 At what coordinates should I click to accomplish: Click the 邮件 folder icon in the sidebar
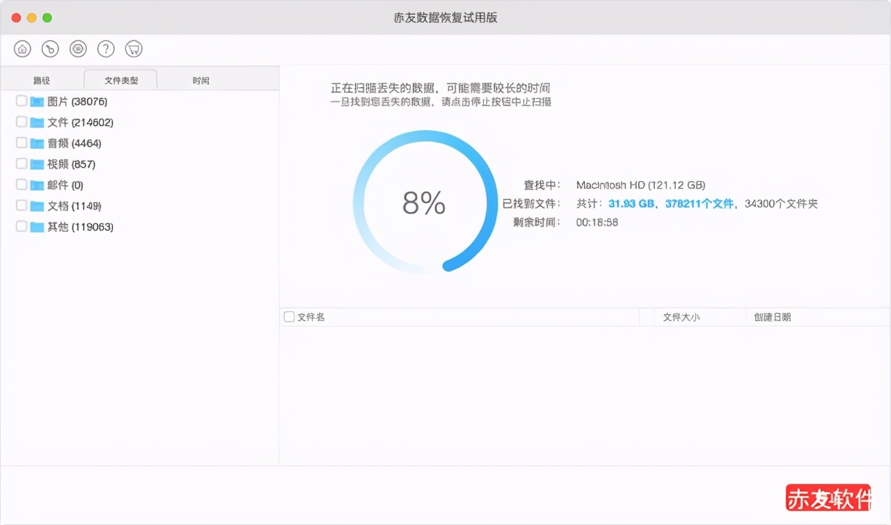[38, 185]
